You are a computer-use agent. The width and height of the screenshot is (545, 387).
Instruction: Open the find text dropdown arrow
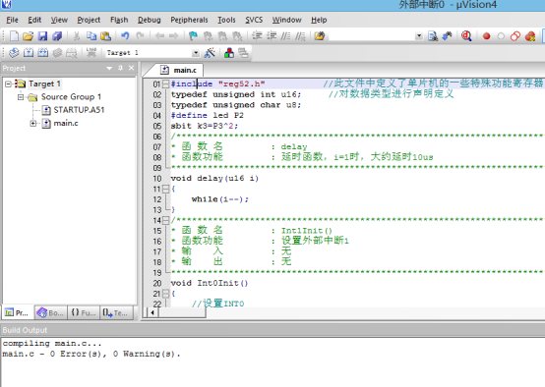(x=419, y=36)
